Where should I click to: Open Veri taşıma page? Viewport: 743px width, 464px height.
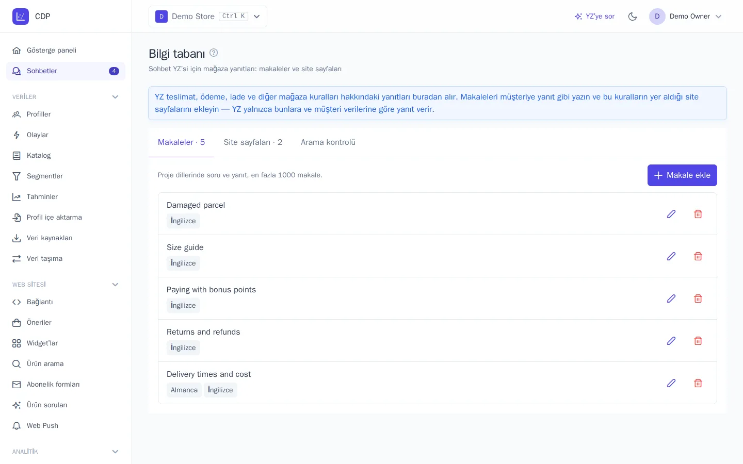66,259
